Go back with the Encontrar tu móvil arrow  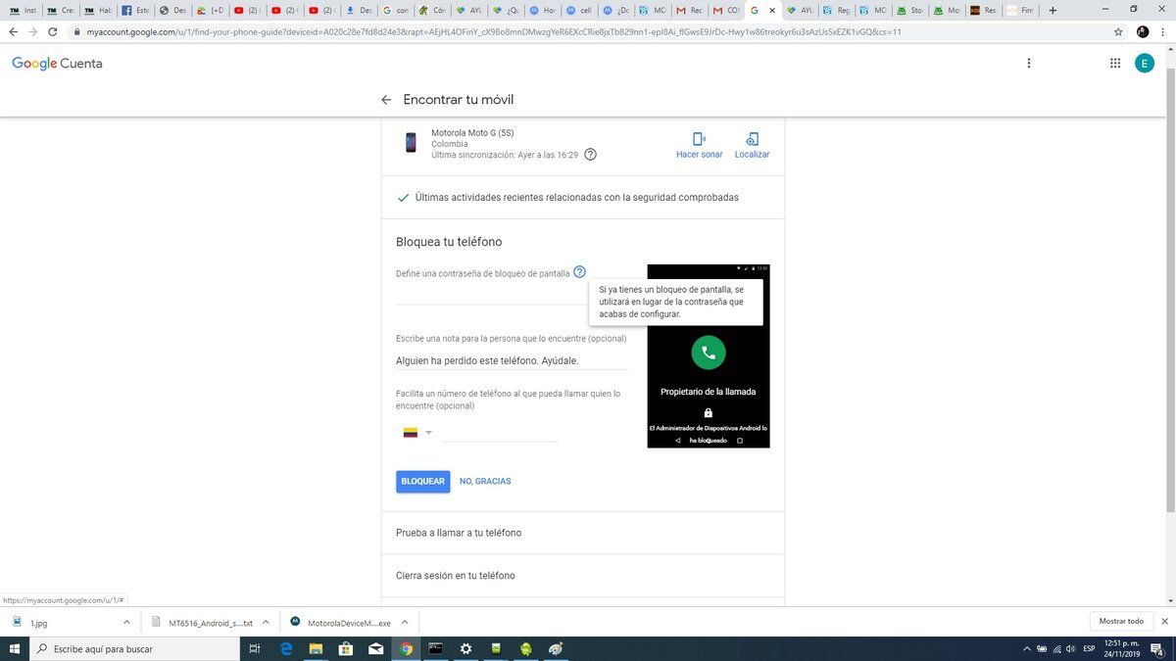coord(386,100)
